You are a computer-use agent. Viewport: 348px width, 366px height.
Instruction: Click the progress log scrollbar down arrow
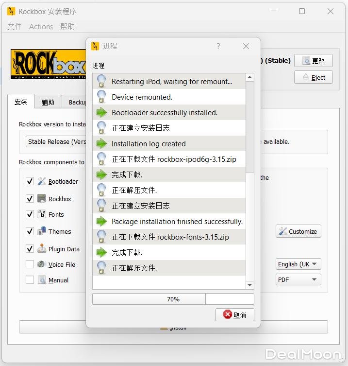coord(250,285)
